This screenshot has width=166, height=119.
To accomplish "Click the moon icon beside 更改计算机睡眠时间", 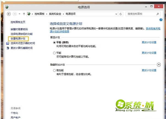I will 8,48.
